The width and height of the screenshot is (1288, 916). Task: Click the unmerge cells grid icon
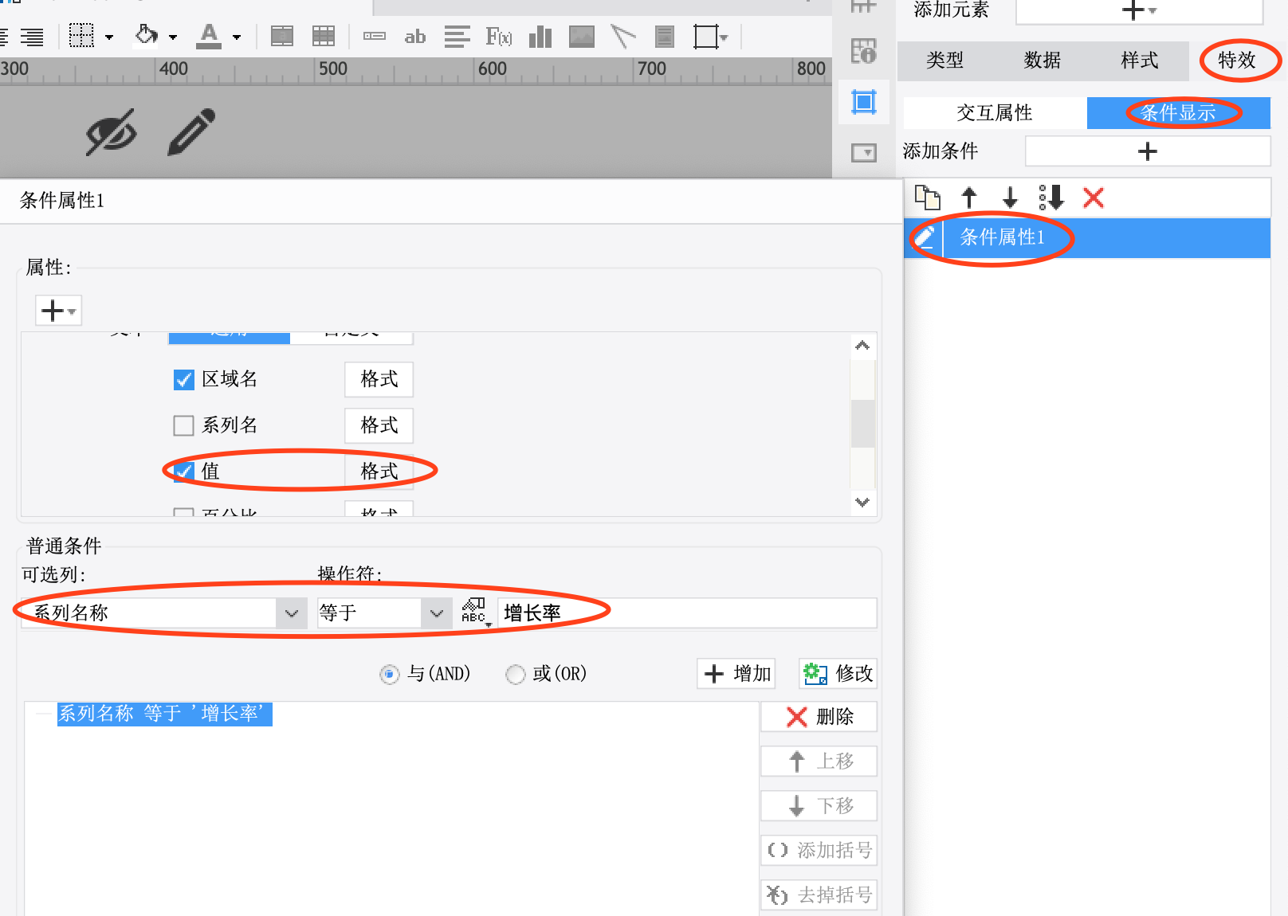324,36
